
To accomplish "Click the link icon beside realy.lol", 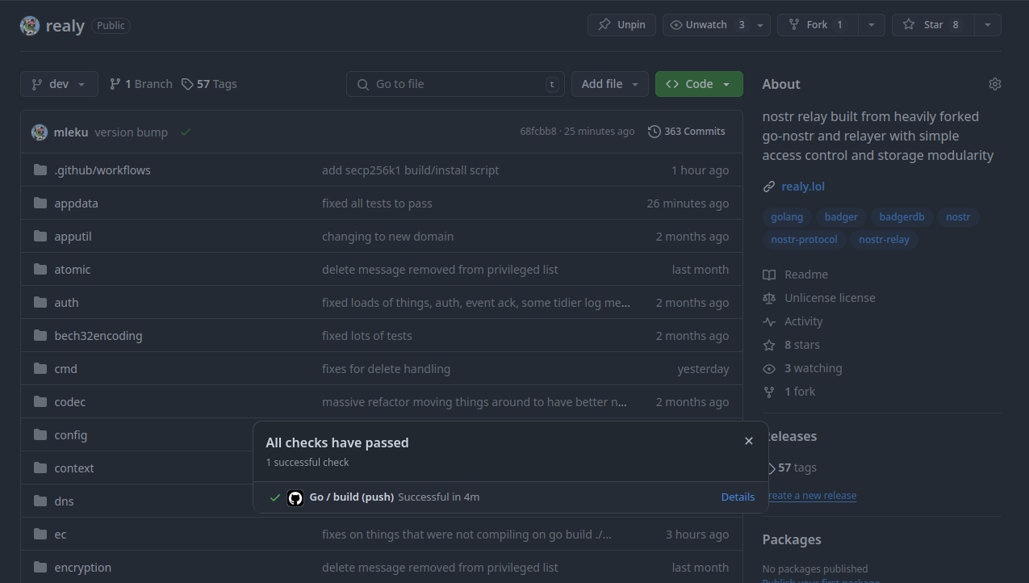I will tap(769, 187).
